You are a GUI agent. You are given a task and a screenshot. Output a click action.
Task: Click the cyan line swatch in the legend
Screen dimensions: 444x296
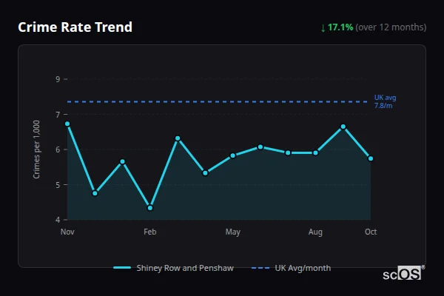click(122, 268)
